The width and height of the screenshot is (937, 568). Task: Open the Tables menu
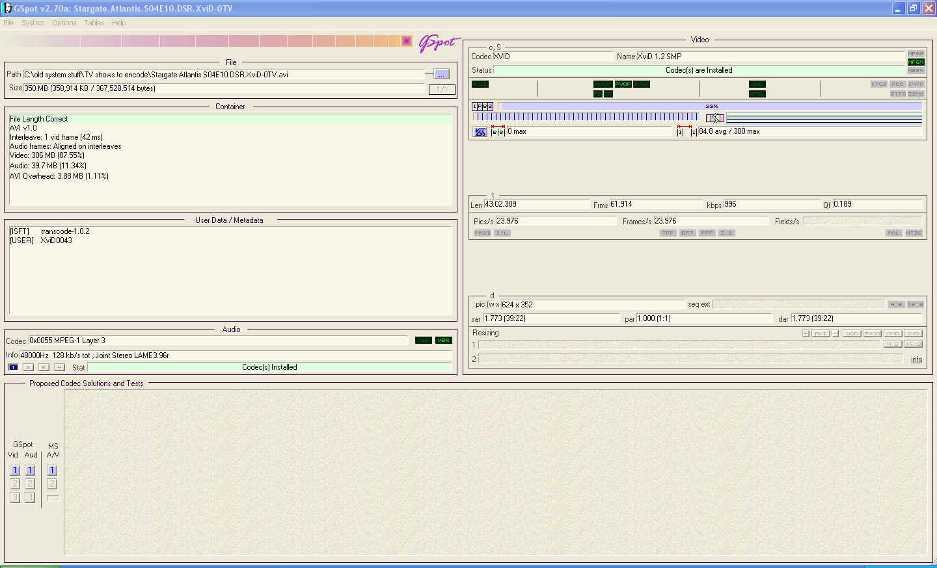pyautogui.click(x=94, y=23)
